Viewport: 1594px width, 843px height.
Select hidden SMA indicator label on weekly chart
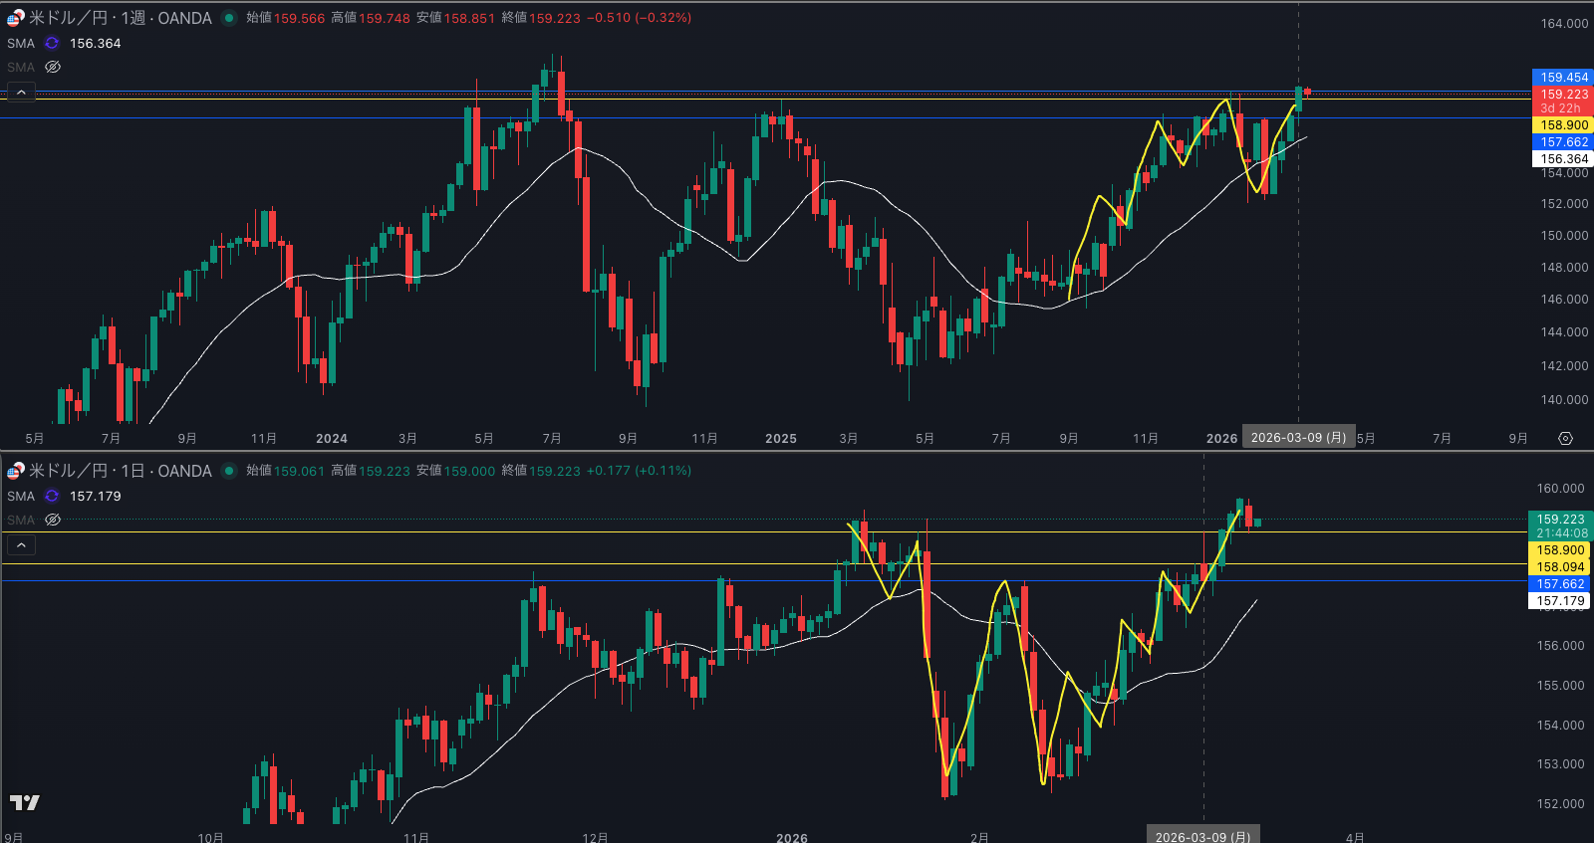tap(21, 68)
